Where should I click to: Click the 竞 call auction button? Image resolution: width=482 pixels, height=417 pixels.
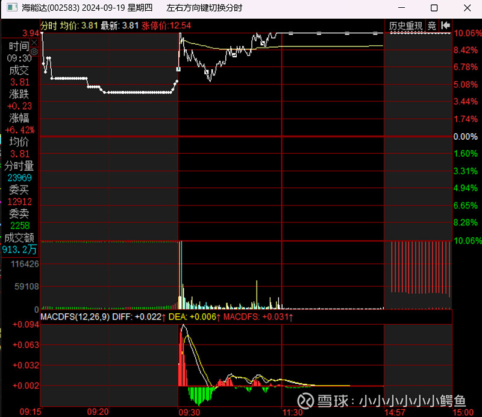click(x=432, y=25)
